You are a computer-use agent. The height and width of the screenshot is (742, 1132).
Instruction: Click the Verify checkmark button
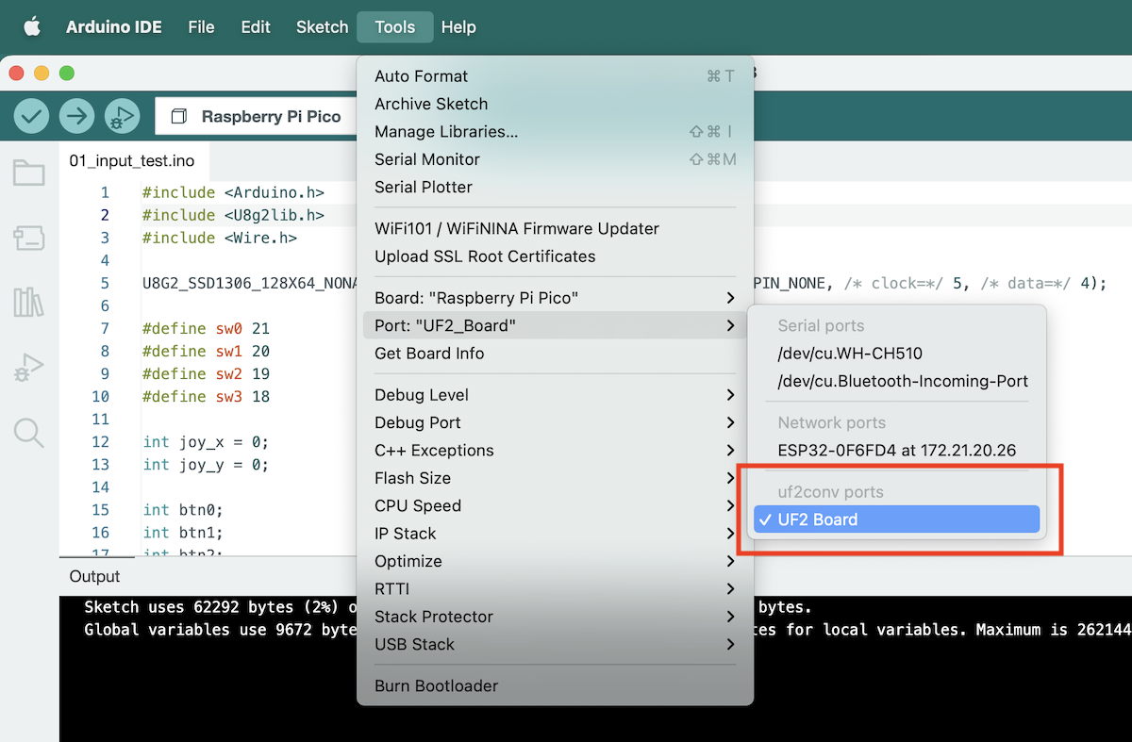[31, 116]
